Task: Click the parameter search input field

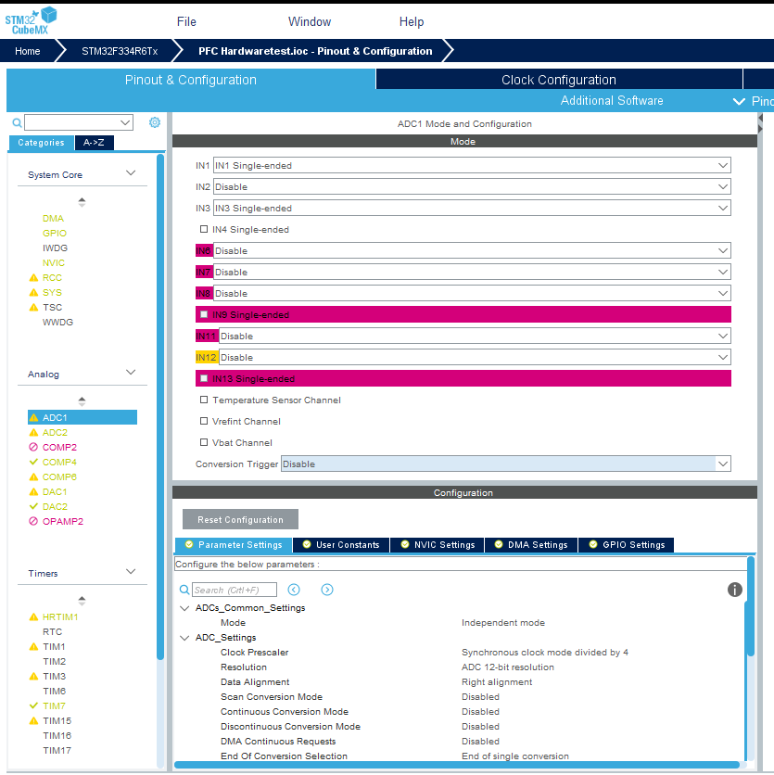Action: click(x=234, y=590)
